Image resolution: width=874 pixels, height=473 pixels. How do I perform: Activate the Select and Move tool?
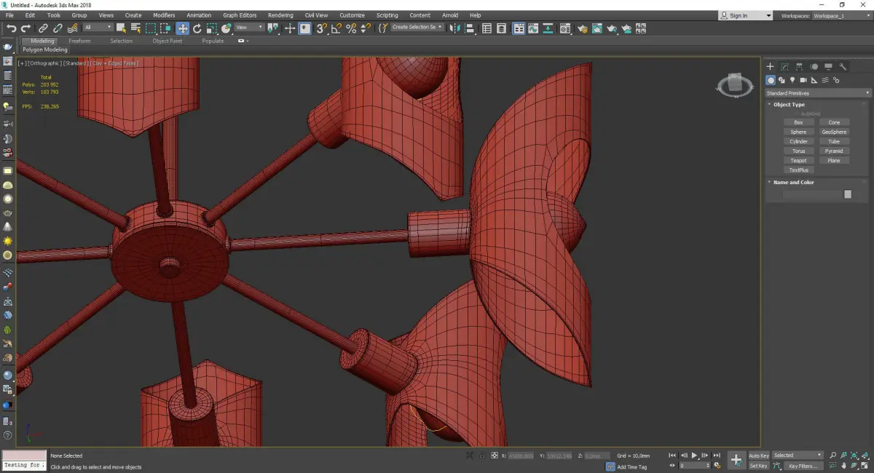(x=182, y=28)
